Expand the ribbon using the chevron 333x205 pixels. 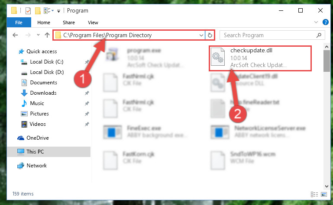(x=316, y=22)
